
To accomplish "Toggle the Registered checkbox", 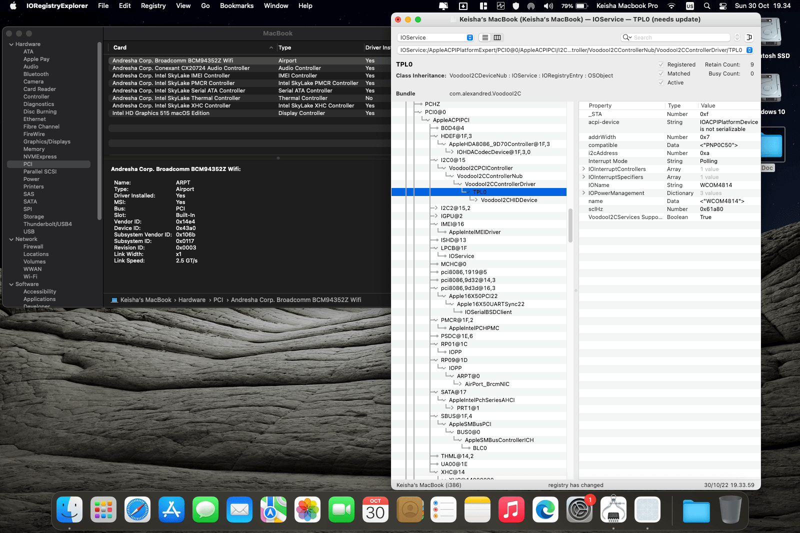I will pyautogui.click(x=661, y=64).
